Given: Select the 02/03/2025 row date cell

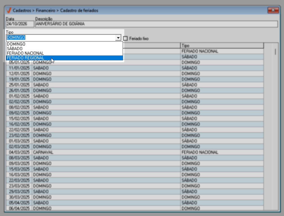Looking at the screenshot, I should [19, 147].
